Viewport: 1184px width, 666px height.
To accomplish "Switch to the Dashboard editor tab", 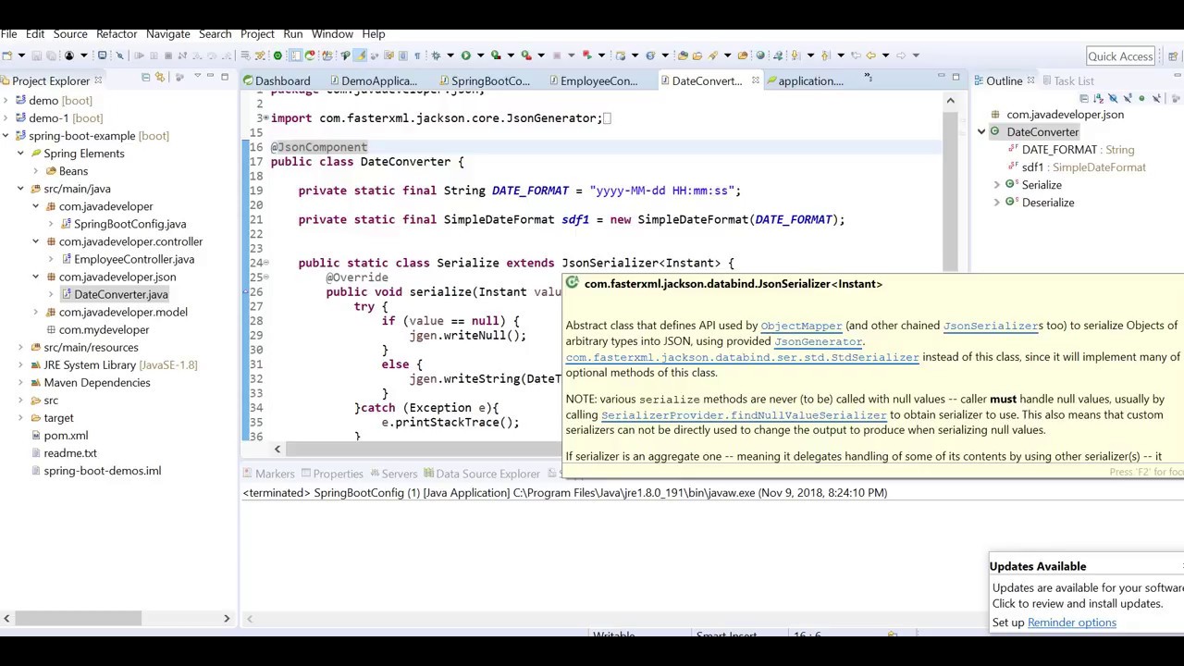I will pyautogui.click(x=276, y=80).
